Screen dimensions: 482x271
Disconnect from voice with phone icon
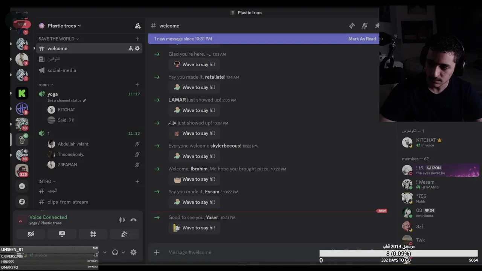point(133,220)
